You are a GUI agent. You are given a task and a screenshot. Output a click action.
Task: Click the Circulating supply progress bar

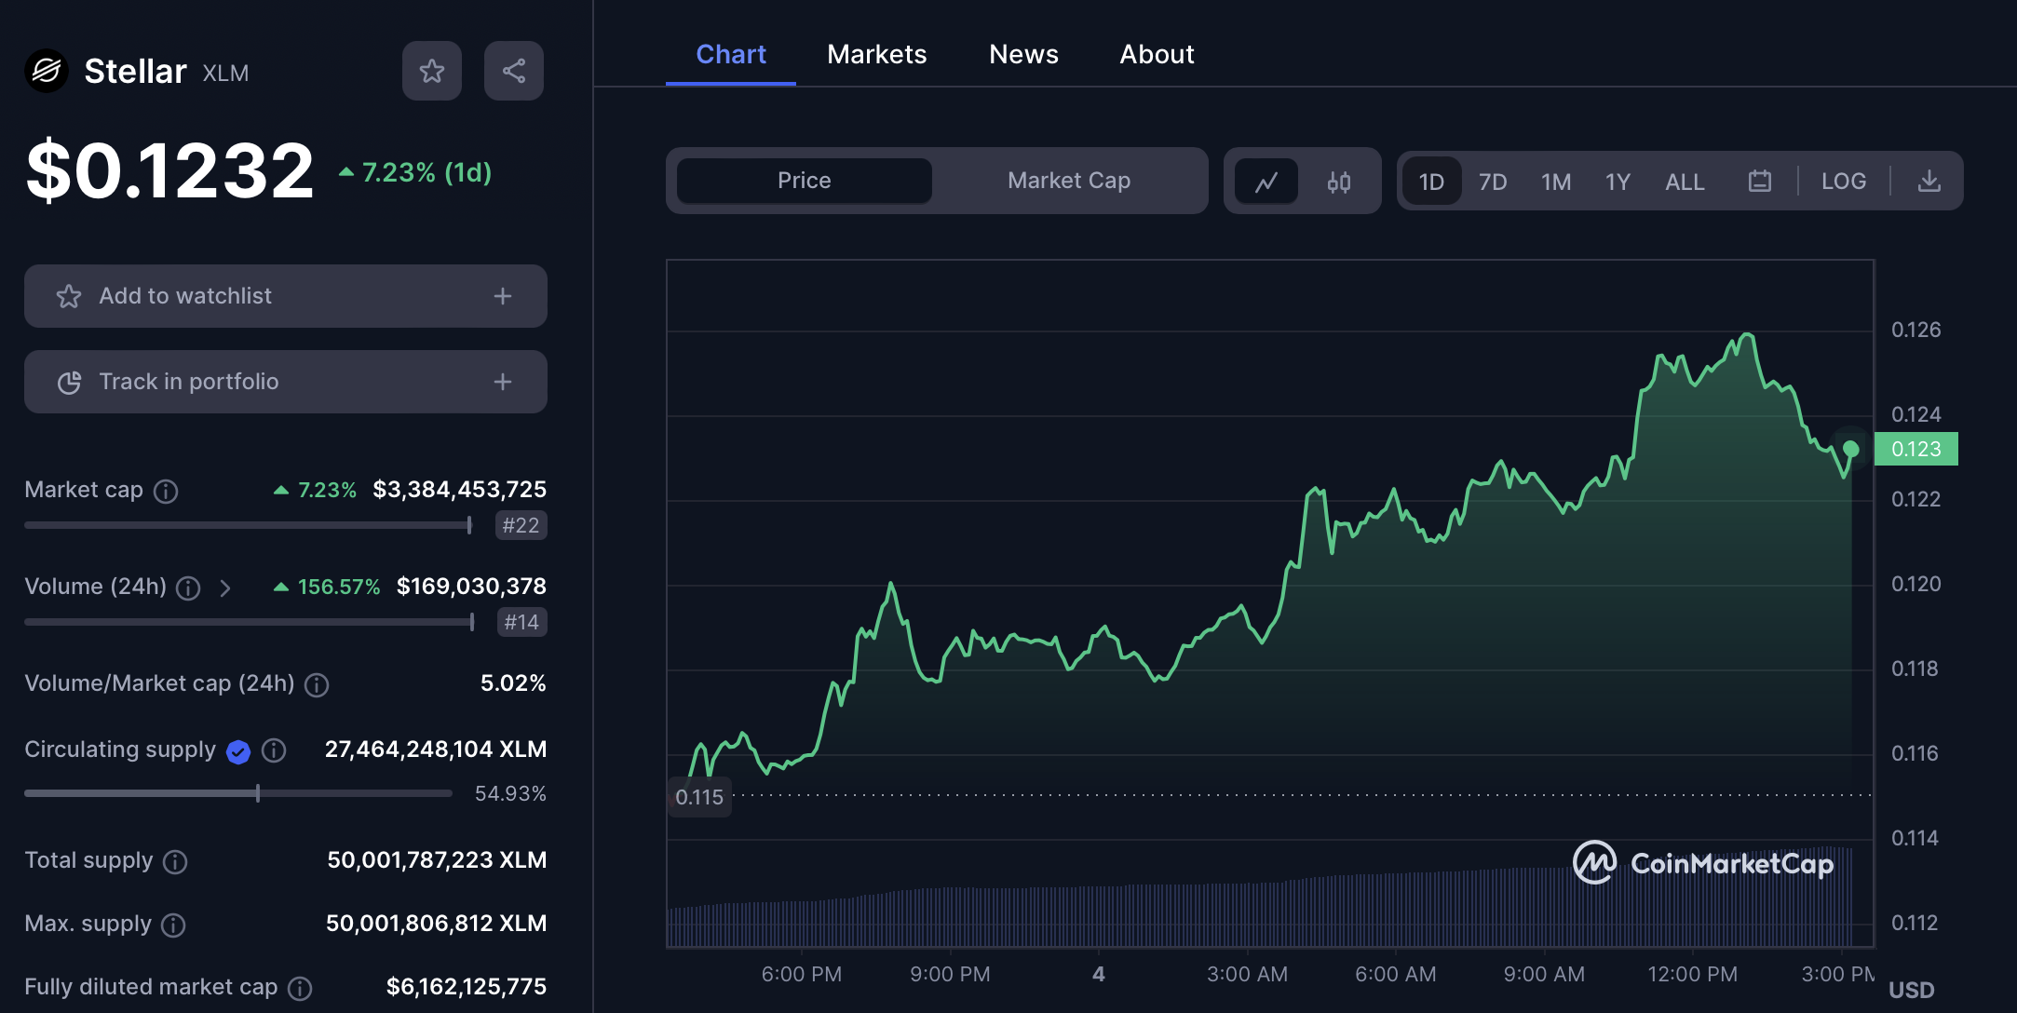click(238, 793)
